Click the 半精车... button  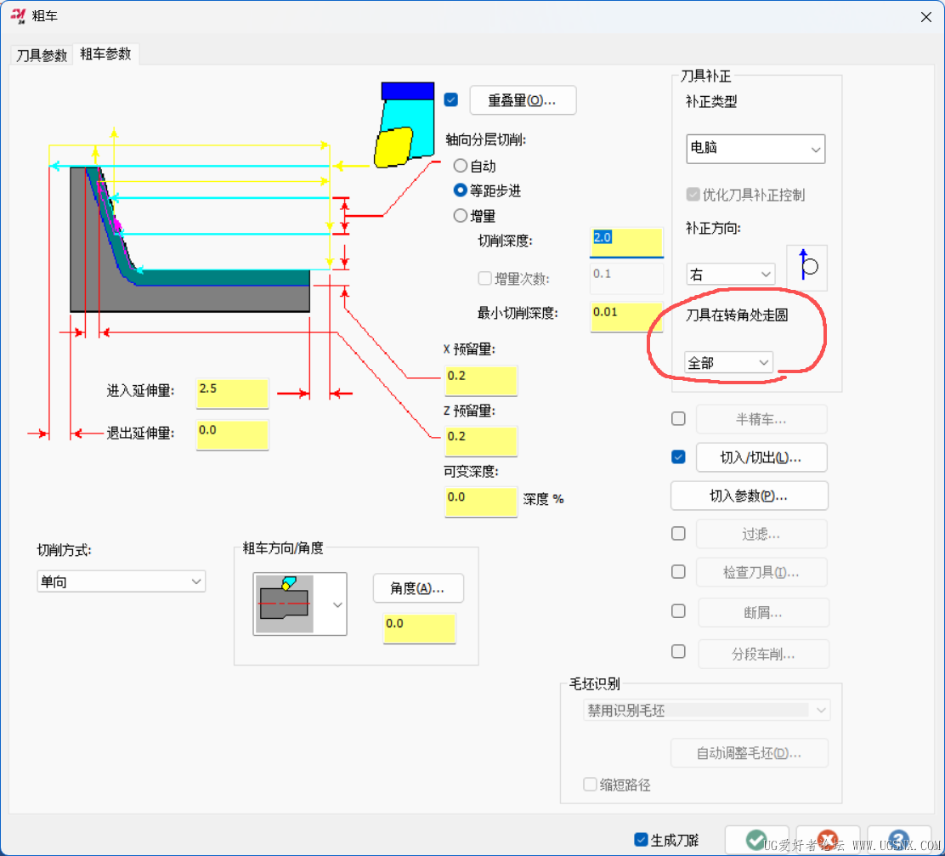(761, 419)
